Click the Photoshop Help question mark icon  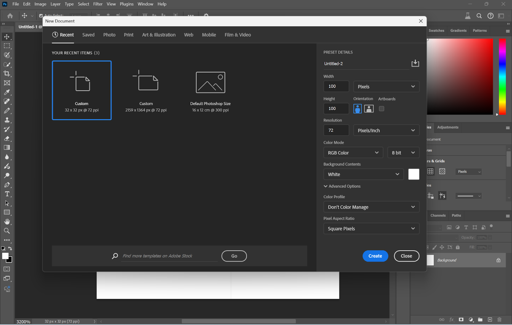point(490,16)
